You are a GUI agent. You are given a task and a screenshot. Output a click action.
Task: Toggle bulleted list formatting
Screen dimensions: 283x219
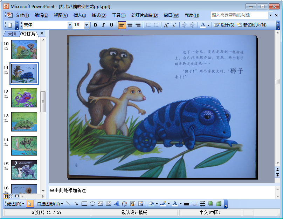click(x=156, y=25)
